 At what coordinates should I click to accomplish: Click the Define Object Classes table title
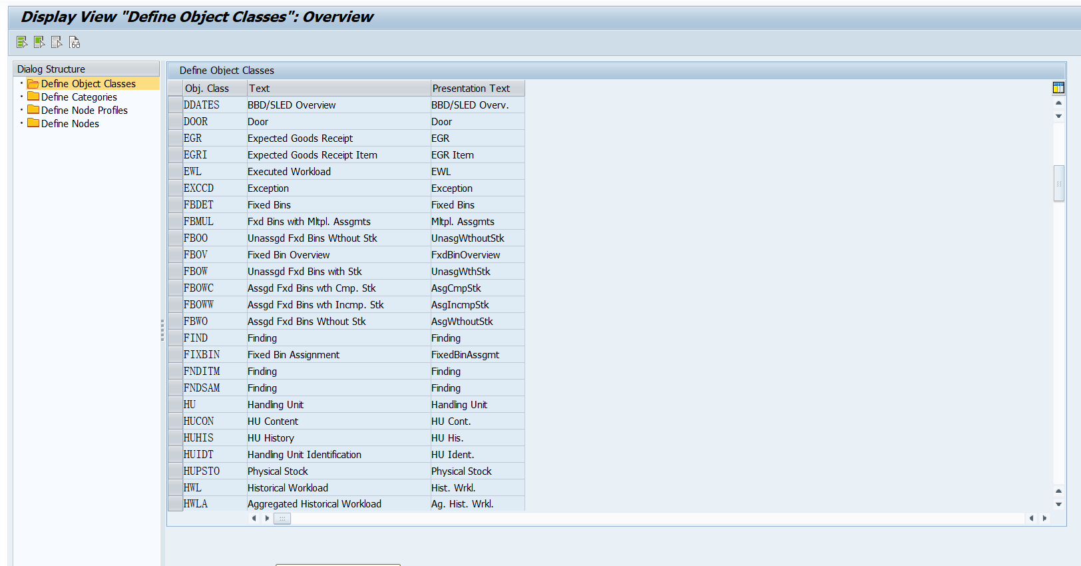[x=226, y=71]
